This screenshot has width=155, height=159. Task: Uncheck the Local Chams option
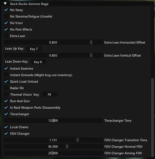coord(6,127)
